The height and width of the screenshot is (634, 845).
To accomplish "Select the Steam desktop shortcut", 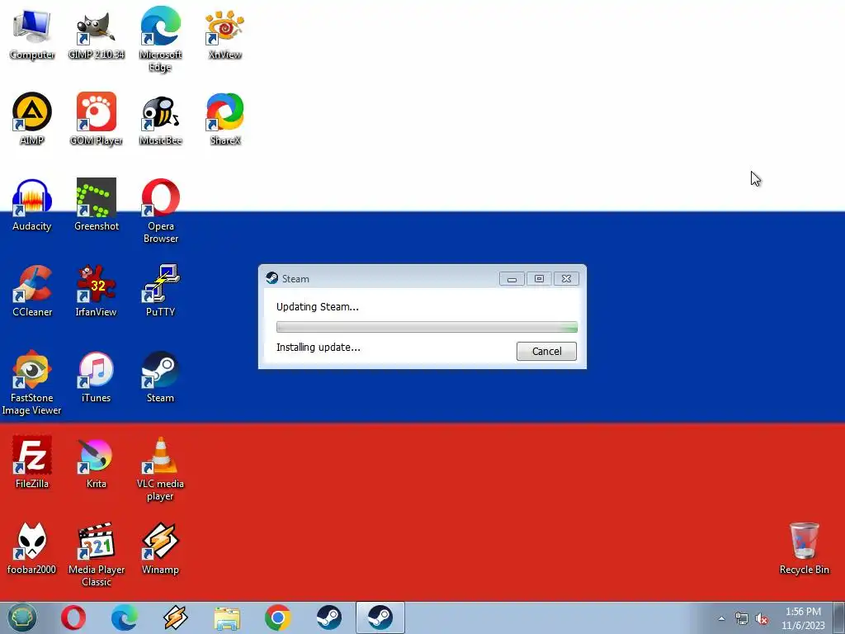I will coord(160,377).
